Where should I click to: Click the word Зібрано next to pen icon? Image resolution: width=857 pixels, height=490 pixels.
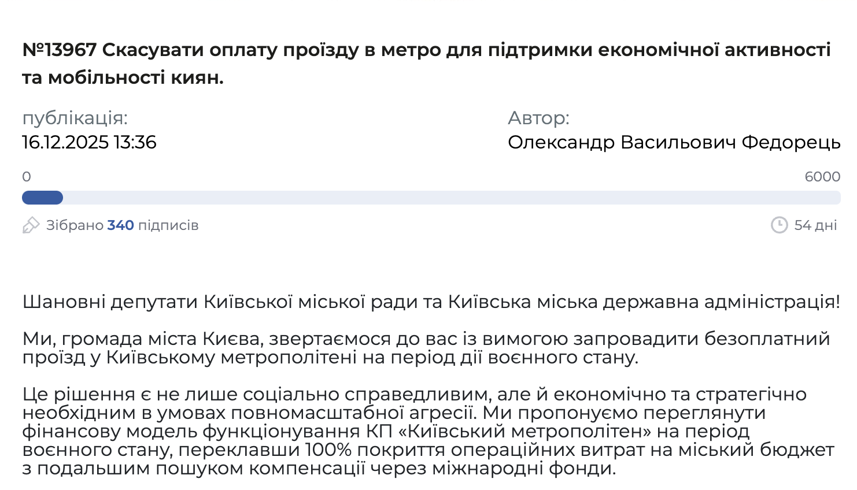75,225
